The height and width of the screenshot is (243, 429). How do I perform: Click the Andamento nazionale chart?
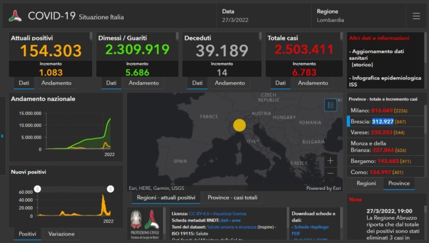click(66, 132)
